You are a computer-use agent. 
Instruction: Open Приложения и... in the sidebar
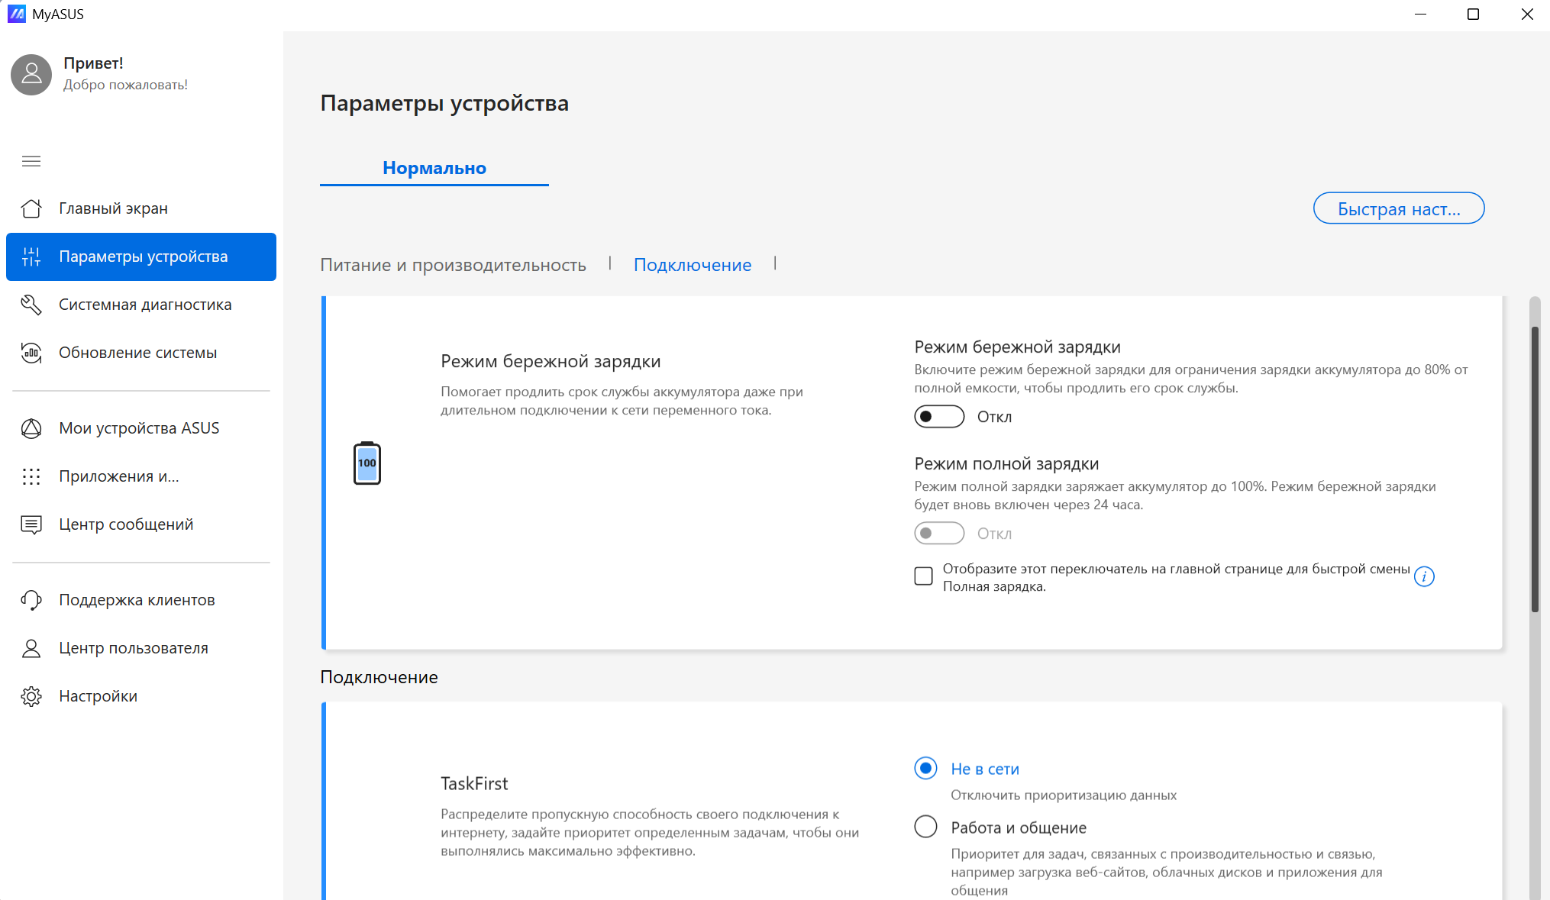[141, 476]
